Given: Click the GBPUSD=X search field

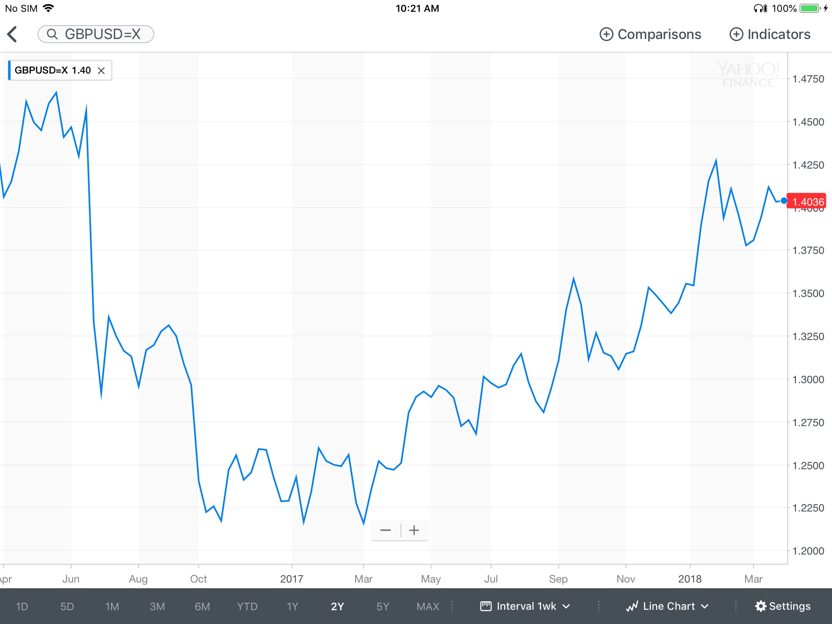Looking at the screenshot, I should (x=96, y=34).
